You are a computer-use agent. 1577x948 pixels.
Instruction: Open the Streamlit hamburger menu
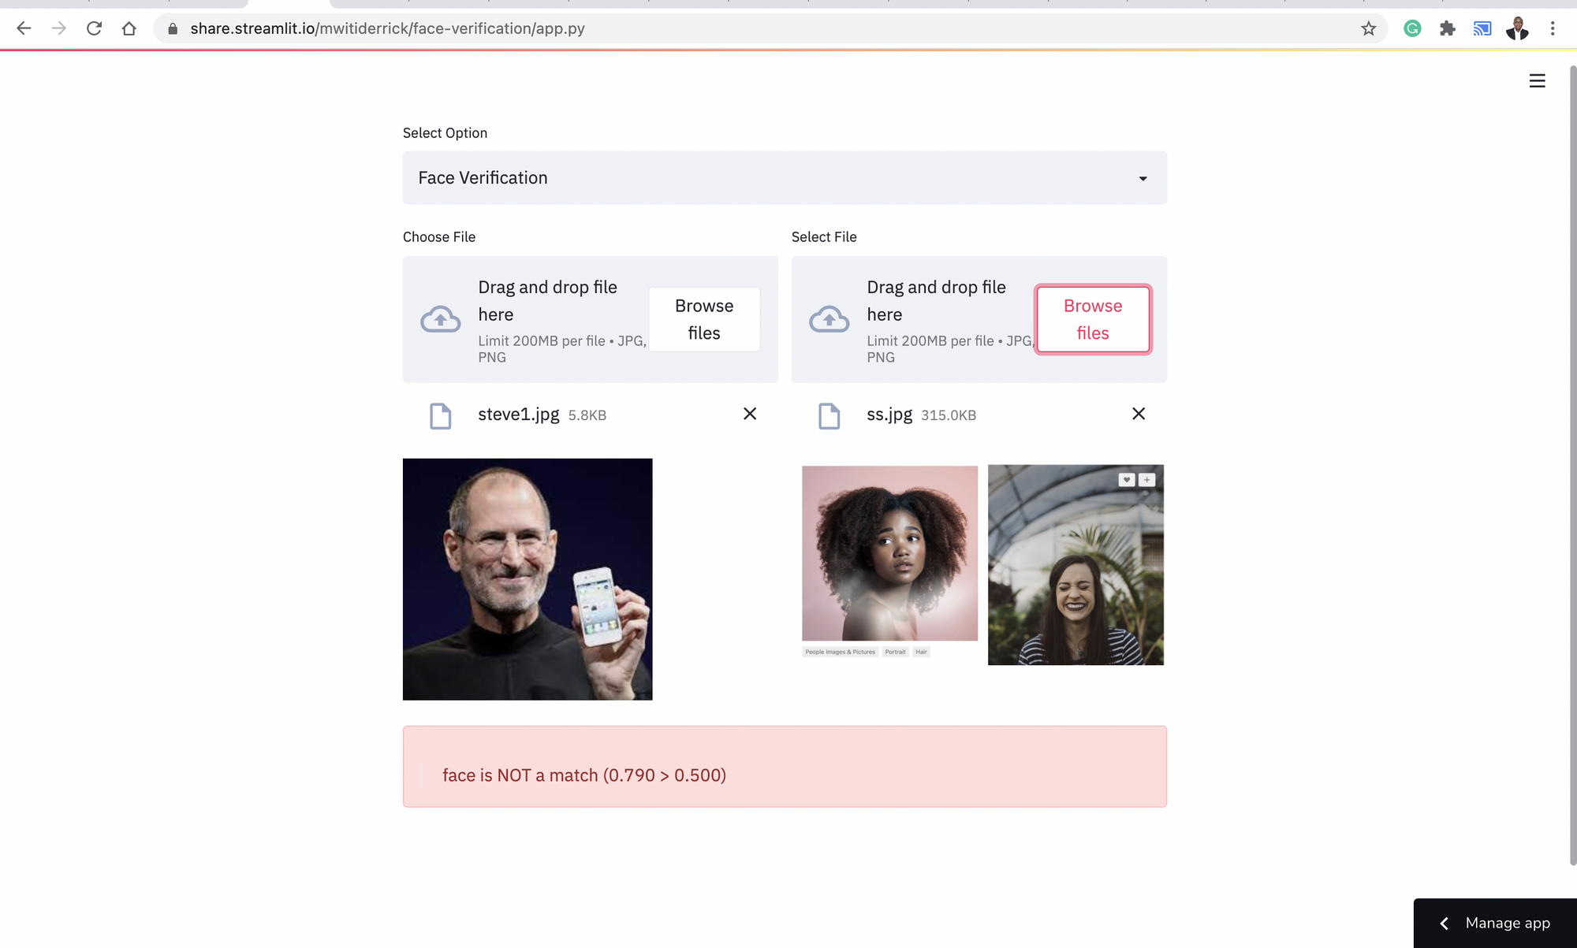(x=1537, y=81)
